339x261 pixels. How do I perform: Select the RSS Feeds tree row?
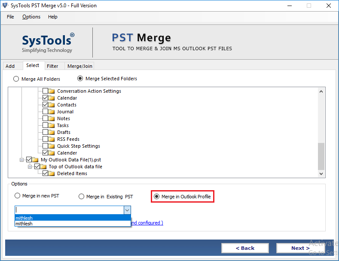tap(68, 139)
